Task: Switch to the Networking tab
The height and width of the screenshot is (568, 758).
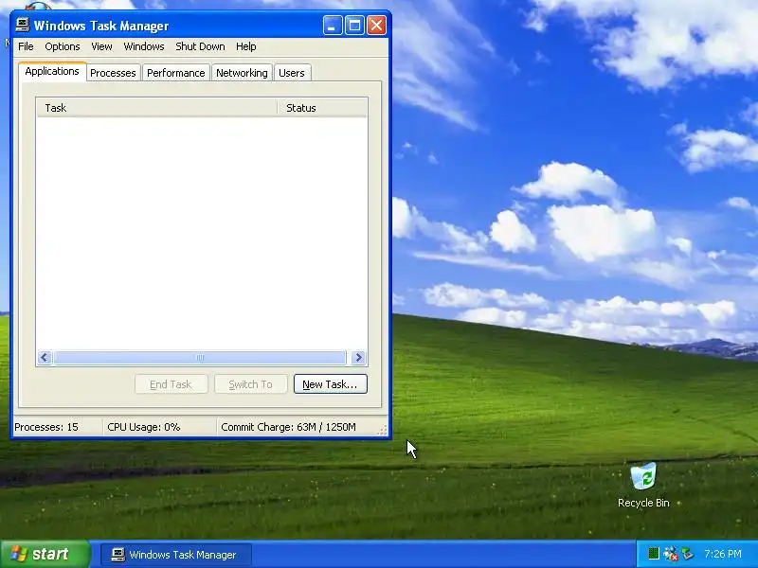Action: [x=242, y=73]
